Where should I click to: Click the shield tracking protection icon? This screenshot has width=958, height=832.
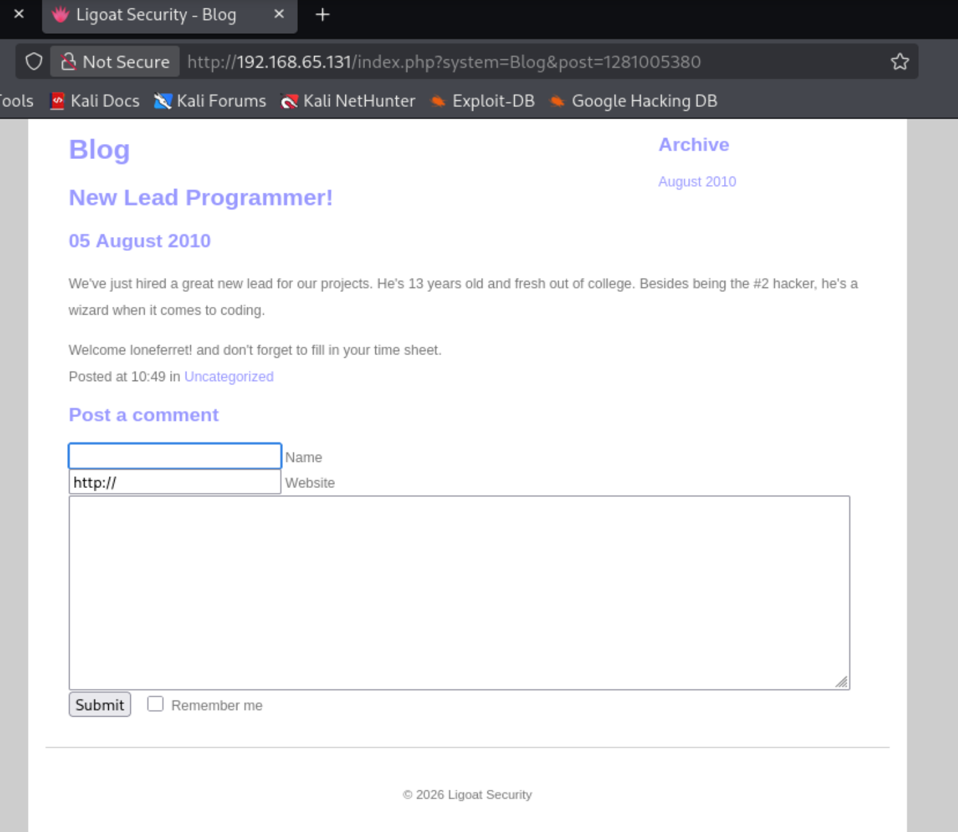pyautogui.click(x=34, y=62)
